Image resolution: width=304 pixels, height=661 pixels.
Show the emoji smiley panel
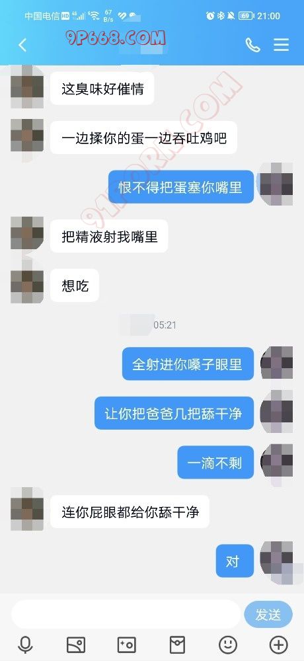pyautogui.click(x=228, y=644)
